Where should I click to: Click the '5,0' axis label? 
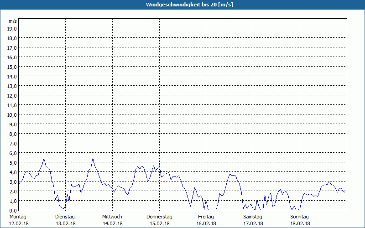coord(13,163)
